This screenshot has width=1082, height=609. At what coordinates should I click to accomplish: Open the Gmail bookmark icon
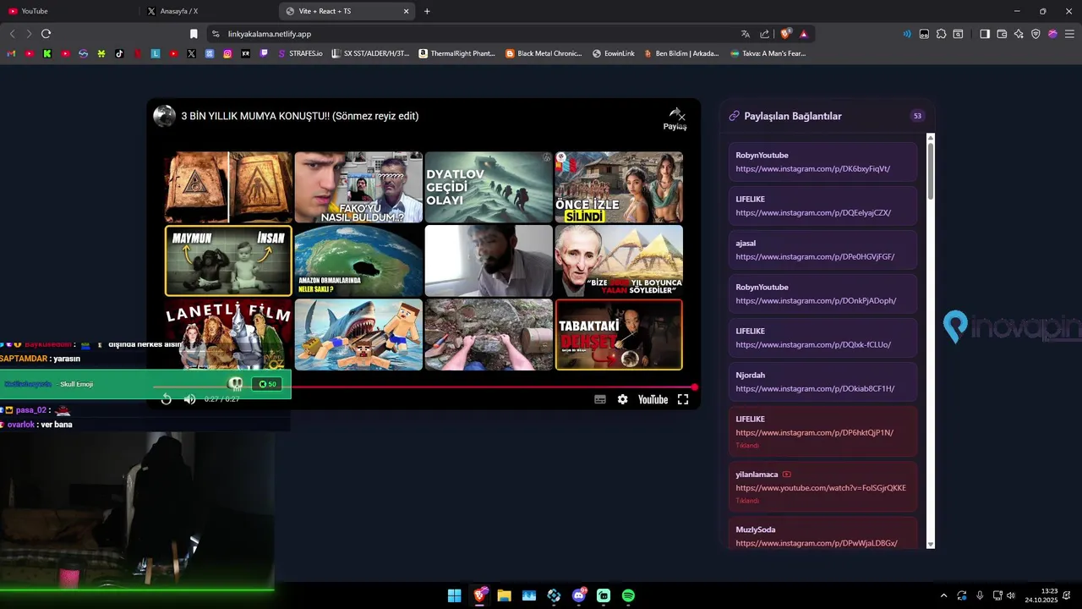[11, 53]
